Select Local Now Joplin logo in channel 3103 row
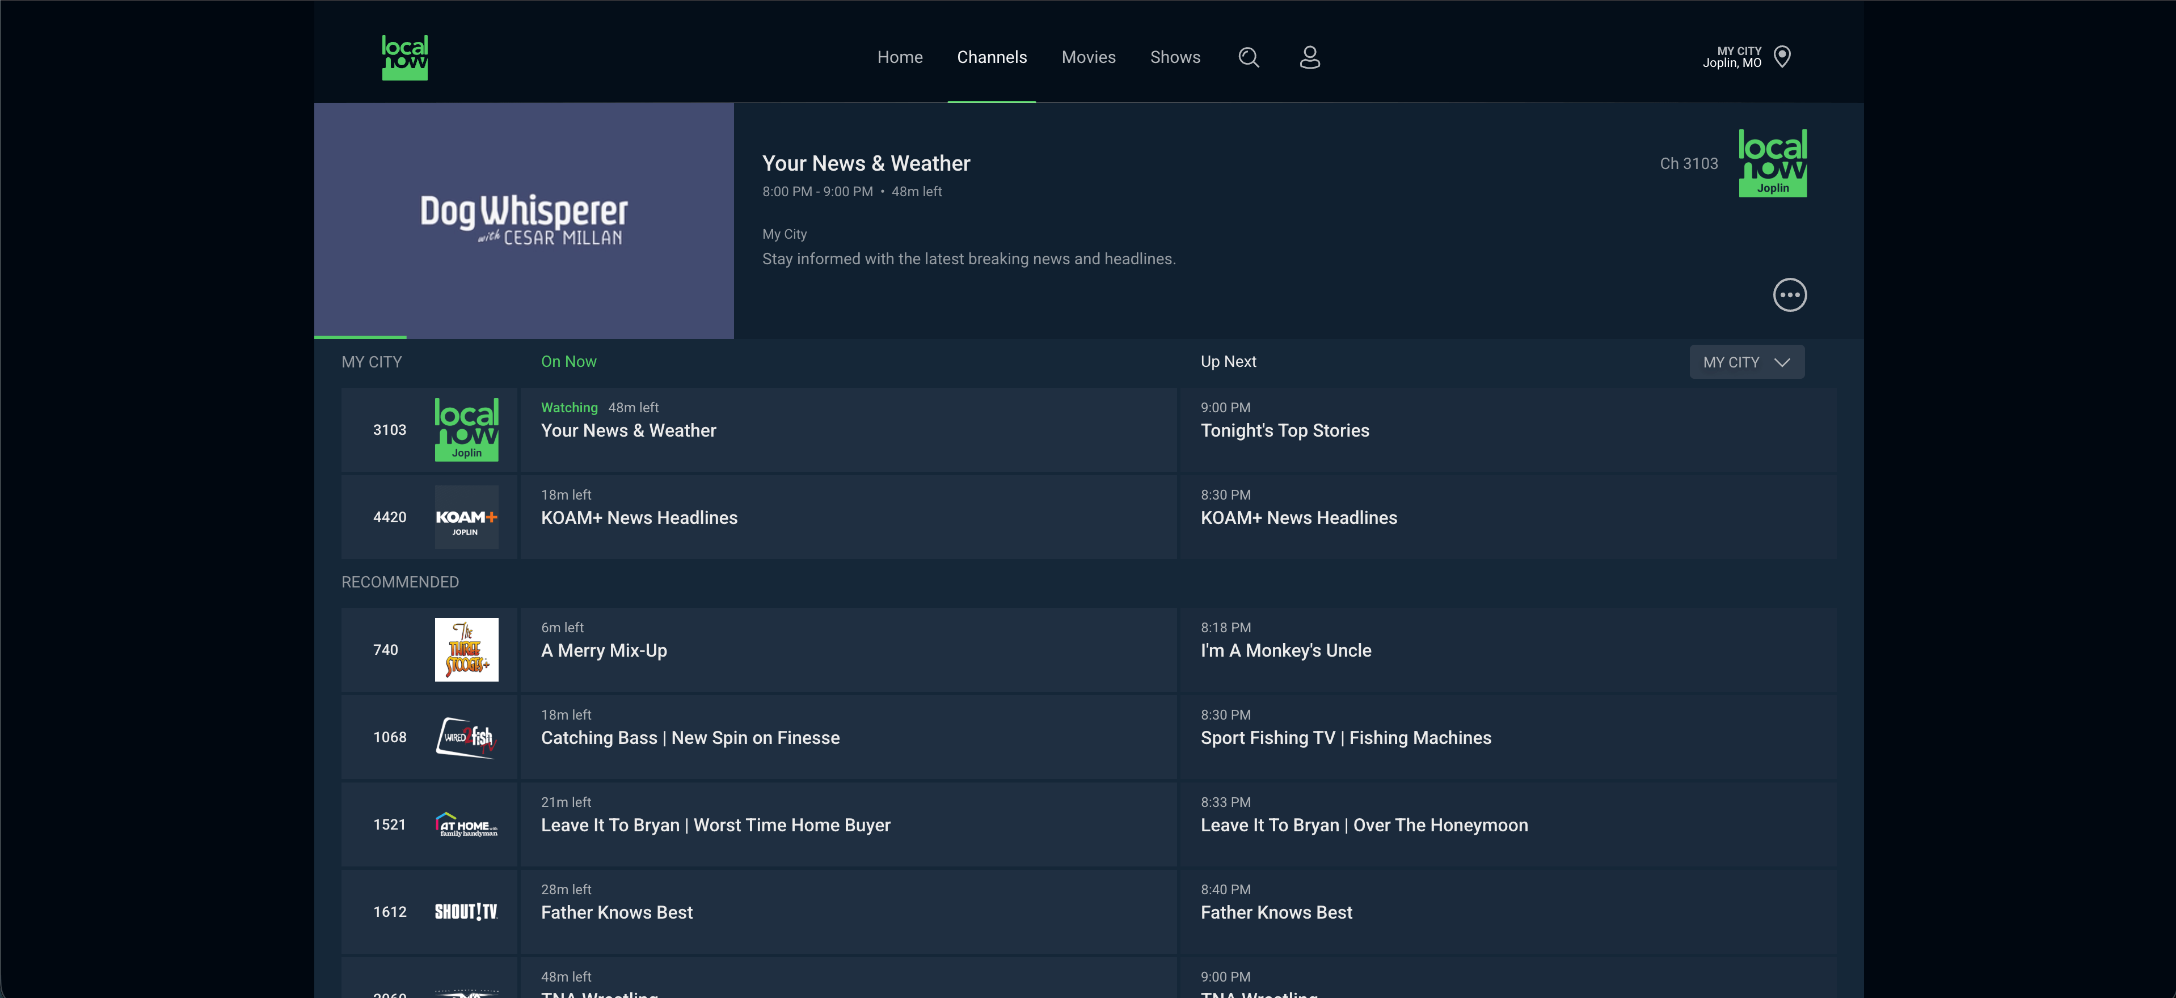This screenshot has width=2176, height=998. coord(466,430)
